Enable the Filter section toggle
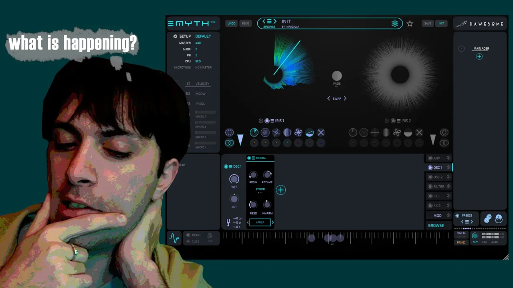 [x=430, y=186]
